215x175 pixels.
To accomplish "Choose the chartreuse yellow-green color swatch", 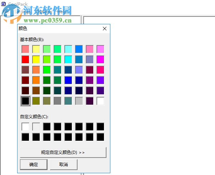I will (47, 59).
